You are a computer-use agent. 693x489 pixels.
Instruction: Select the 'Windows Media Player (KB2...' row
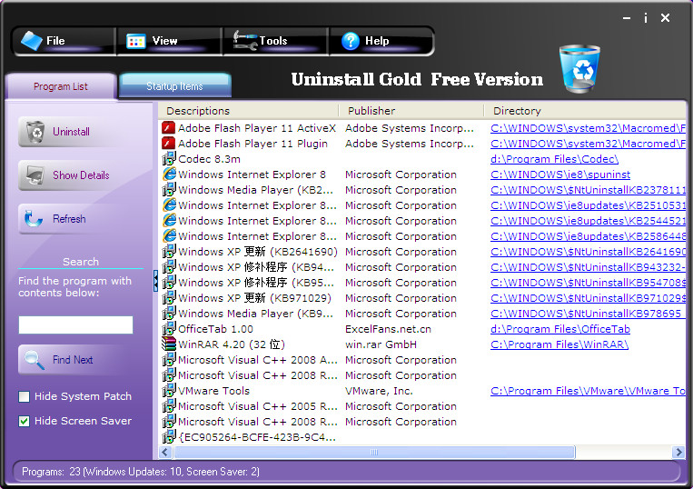(422, 190)
